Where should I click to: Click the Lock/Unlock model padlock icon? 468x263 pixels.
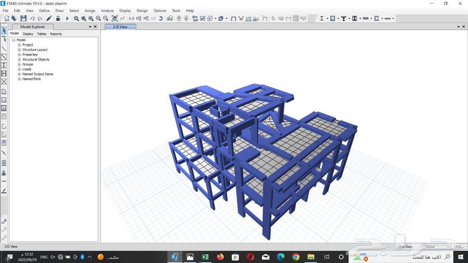click(x=58, y=18)
